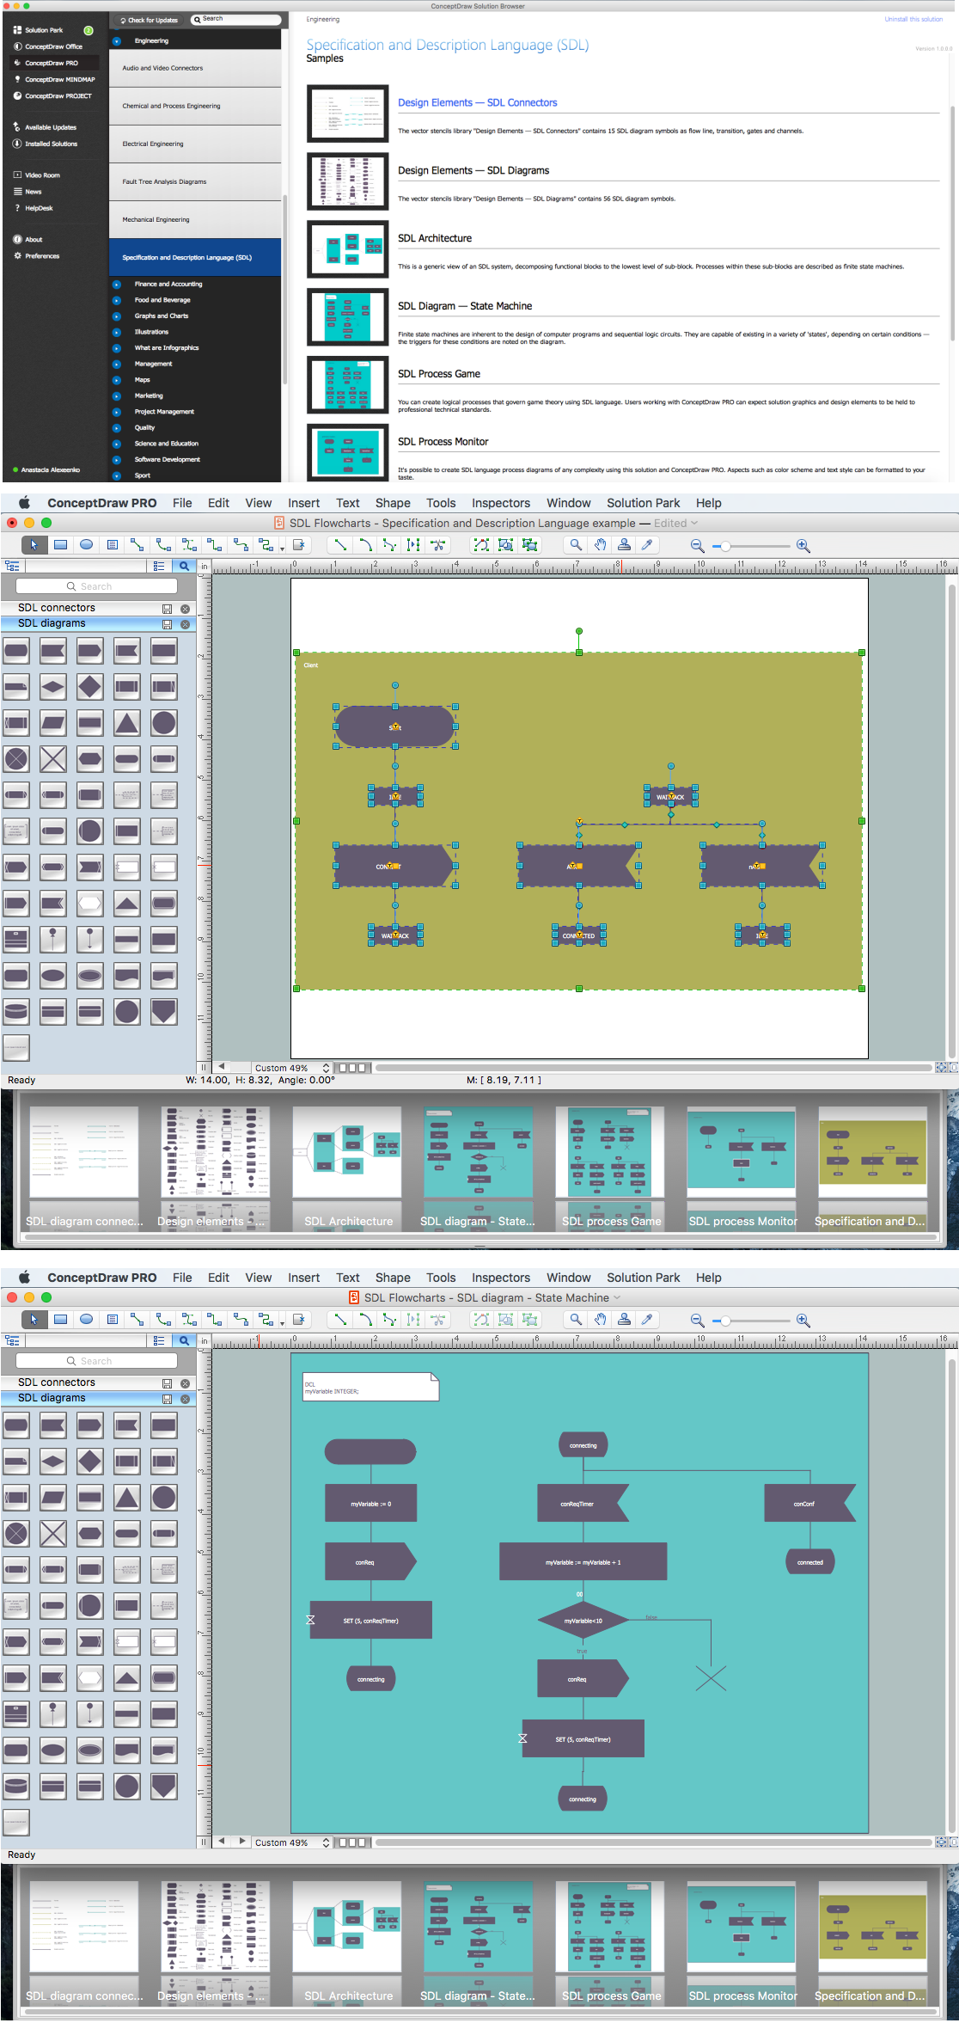959x2023 pixels.
Task: Pick the hand pan tool in the Specification example window
Action: coord(600,545)
